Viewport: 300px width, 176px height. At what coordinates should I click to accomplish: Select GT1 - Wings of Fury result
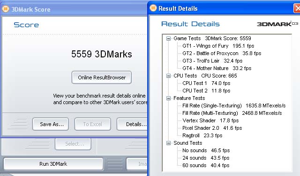point(218,46)
